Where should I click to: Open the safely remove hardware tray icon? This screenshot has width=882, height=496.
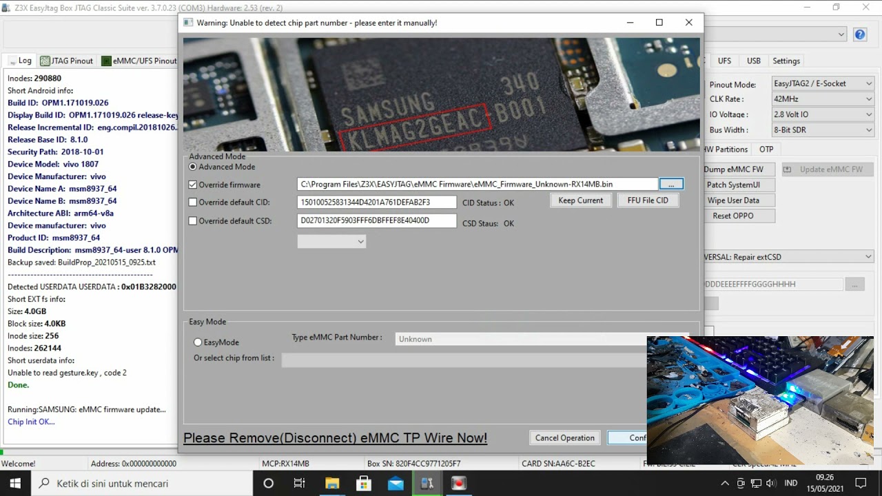coord(741,484)
